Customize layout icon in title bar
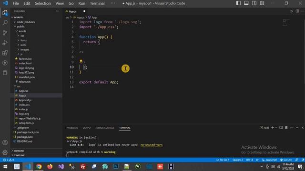Screen dimensions: 305x171 click(262, 3)
